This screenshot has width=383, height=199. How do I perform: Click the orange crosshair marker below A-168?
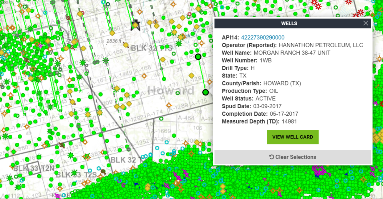pos(144,76)
